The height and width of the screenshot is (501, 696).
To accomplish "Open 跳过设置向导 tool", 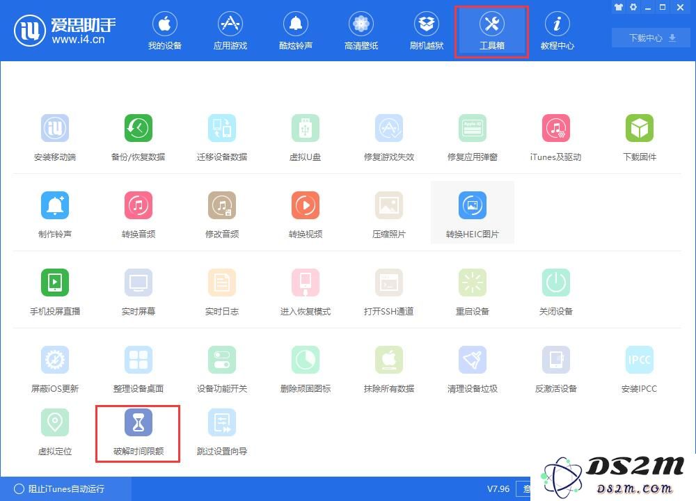I will point(222,432).
